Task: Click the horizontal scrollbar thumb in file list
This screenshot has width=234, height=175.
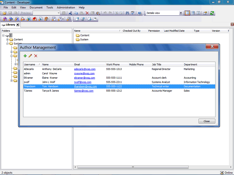Action: coord(133,167)
